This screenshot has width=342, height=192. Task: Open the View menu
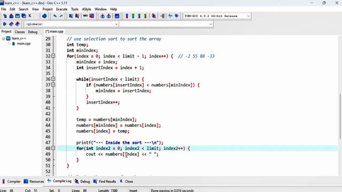pyautogui.click(x=35, y=9)
